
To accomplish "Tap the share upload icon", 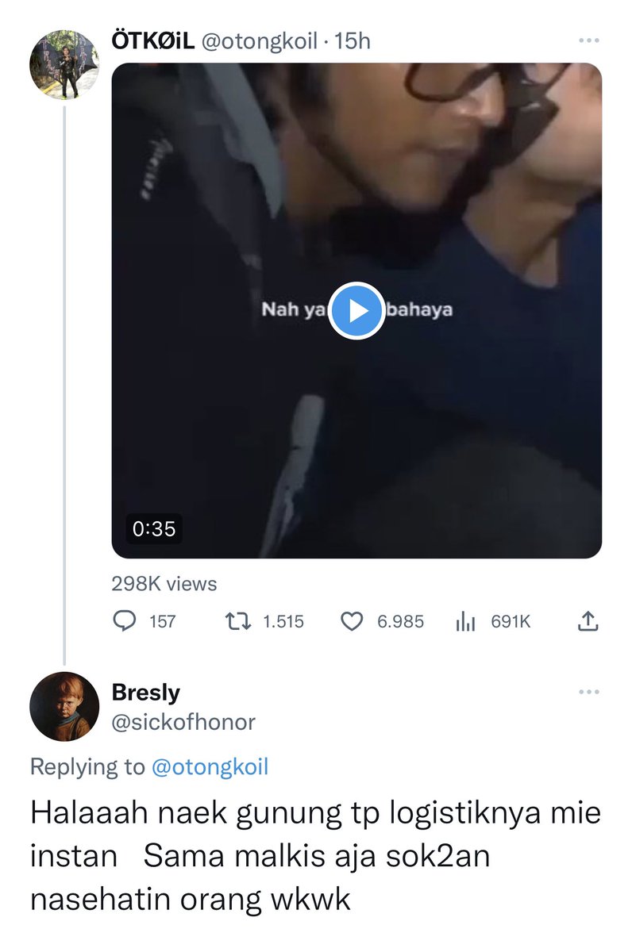I will coord(587,621).
